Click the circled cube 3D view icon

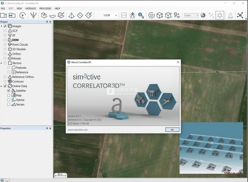point(151,15)
